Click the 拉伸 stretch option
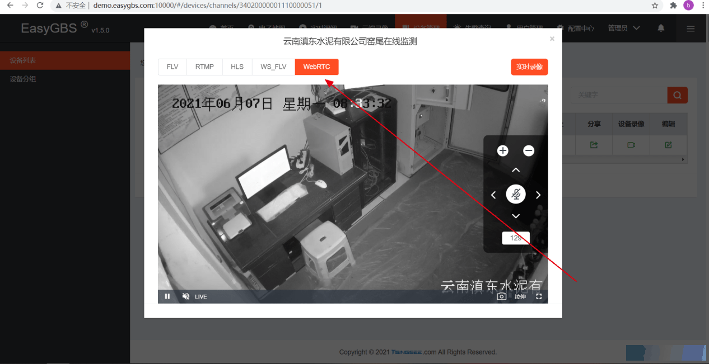The image size is (709, 364). point(520,296)
